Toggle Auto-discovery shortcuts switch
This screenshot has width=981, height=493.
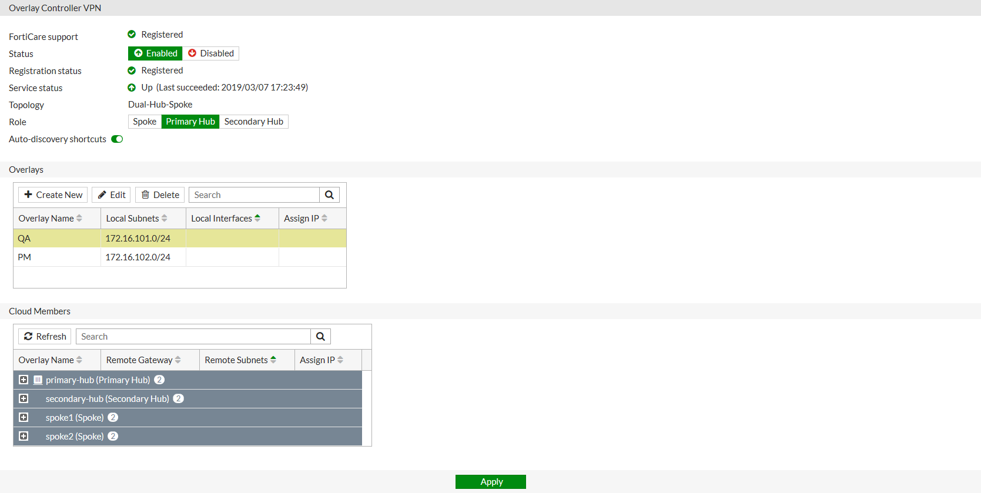[x=117, y=139]
